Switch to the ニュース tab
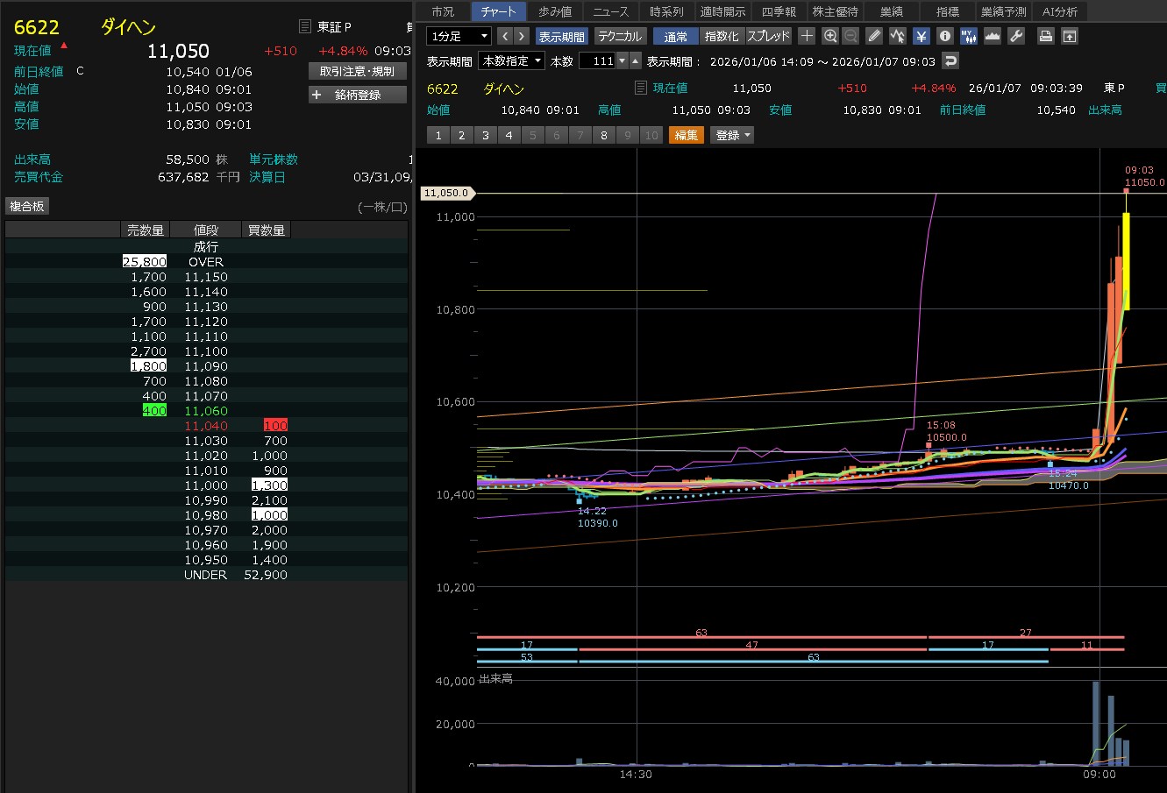Viewport: 1167px width, 793px height. (x=610, y=11)
